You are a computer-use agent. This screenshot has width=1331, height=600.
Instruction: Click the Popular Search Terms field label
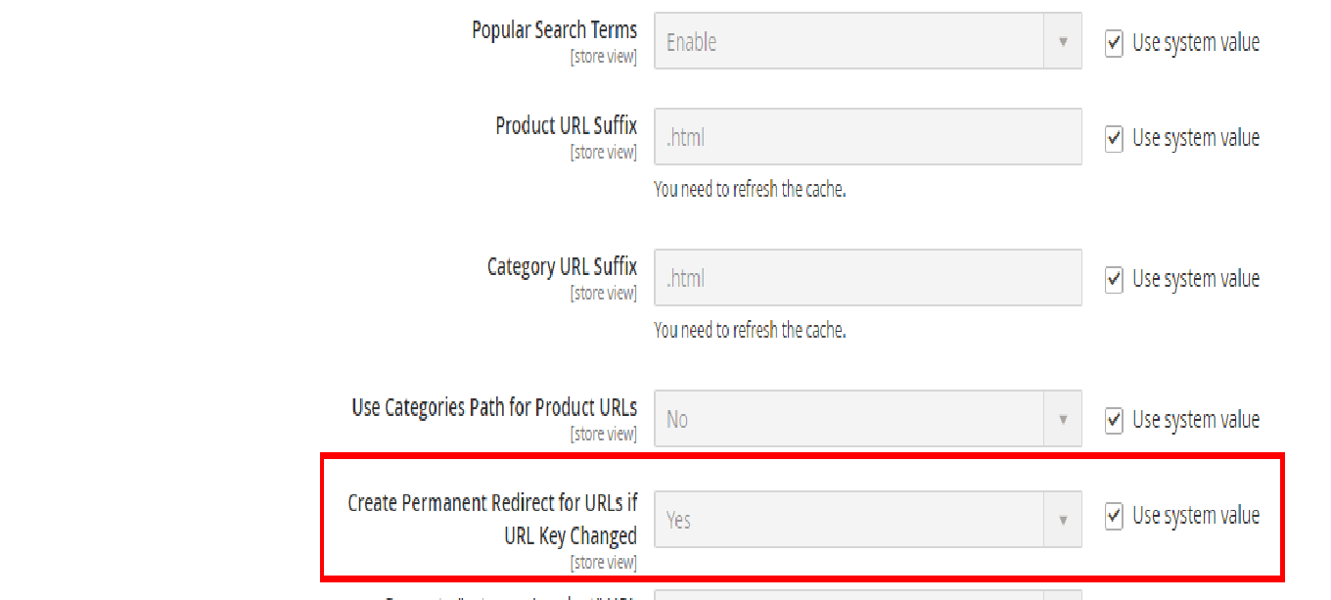554,30
